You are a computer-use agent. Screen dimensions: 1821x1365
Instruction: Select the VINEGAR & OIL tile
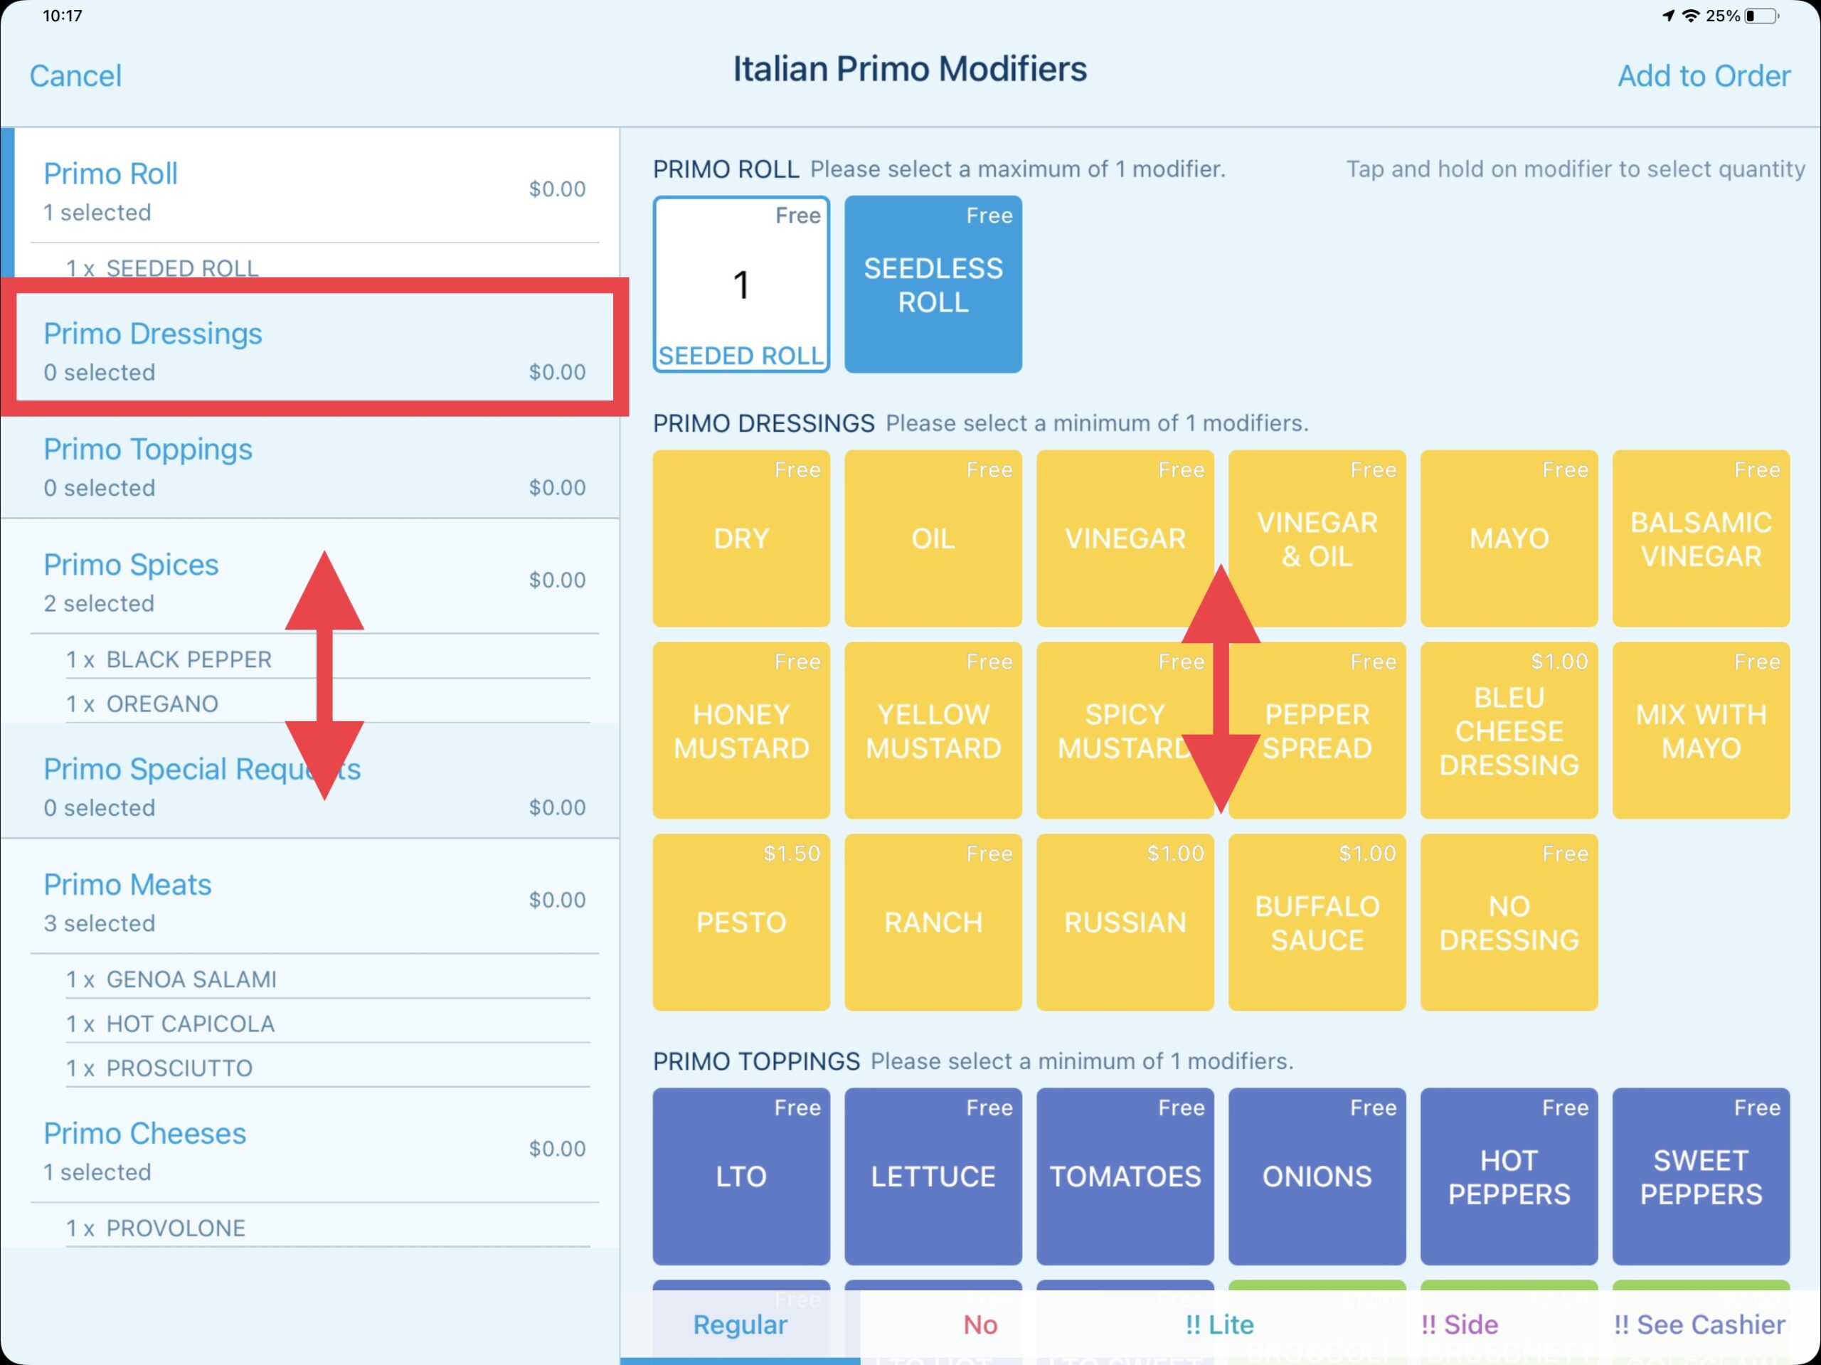click(1317, 538)
